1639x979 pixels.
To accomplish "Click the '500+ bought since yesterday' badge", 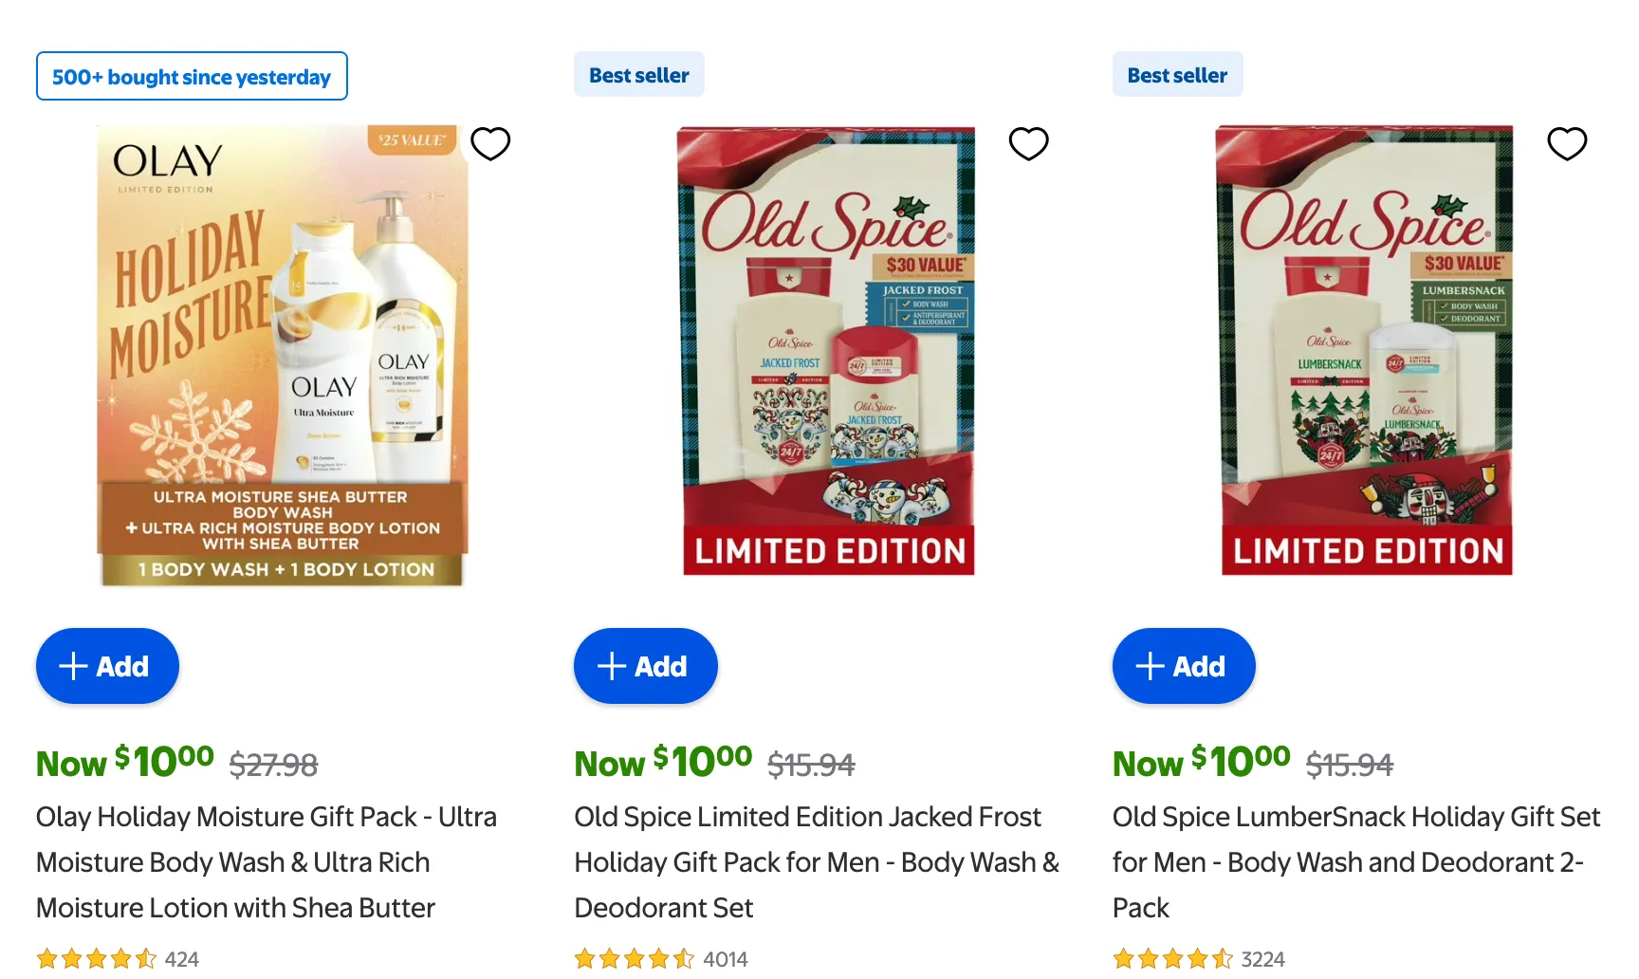I will tap(192, 77).
